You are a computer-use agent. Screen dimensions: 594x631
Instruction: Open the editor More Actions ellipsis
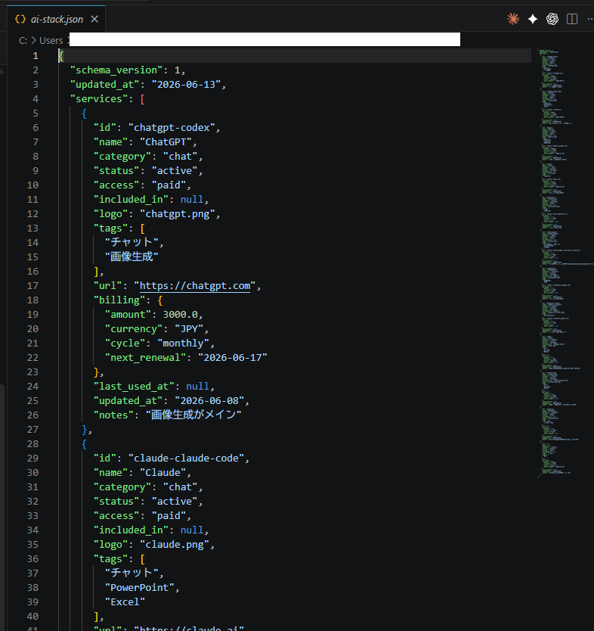590,19
